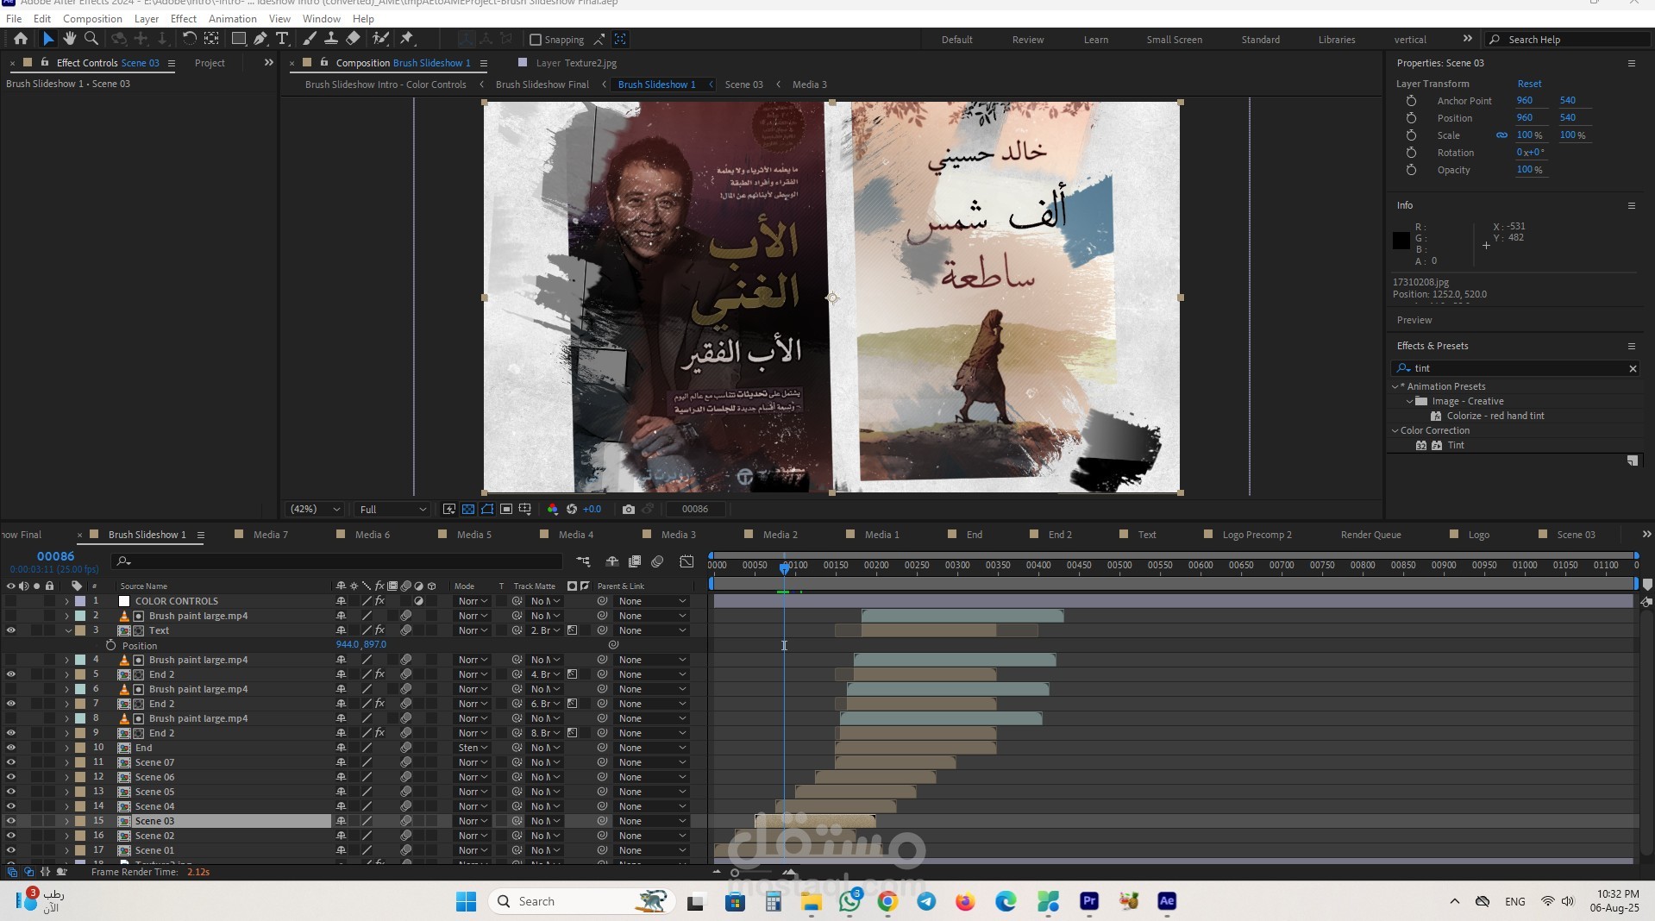Image resolution: width=1655 pixels, height=921 pixels.
Task: Toggle the transparency grid in the viewer
Action: (468, 509)
